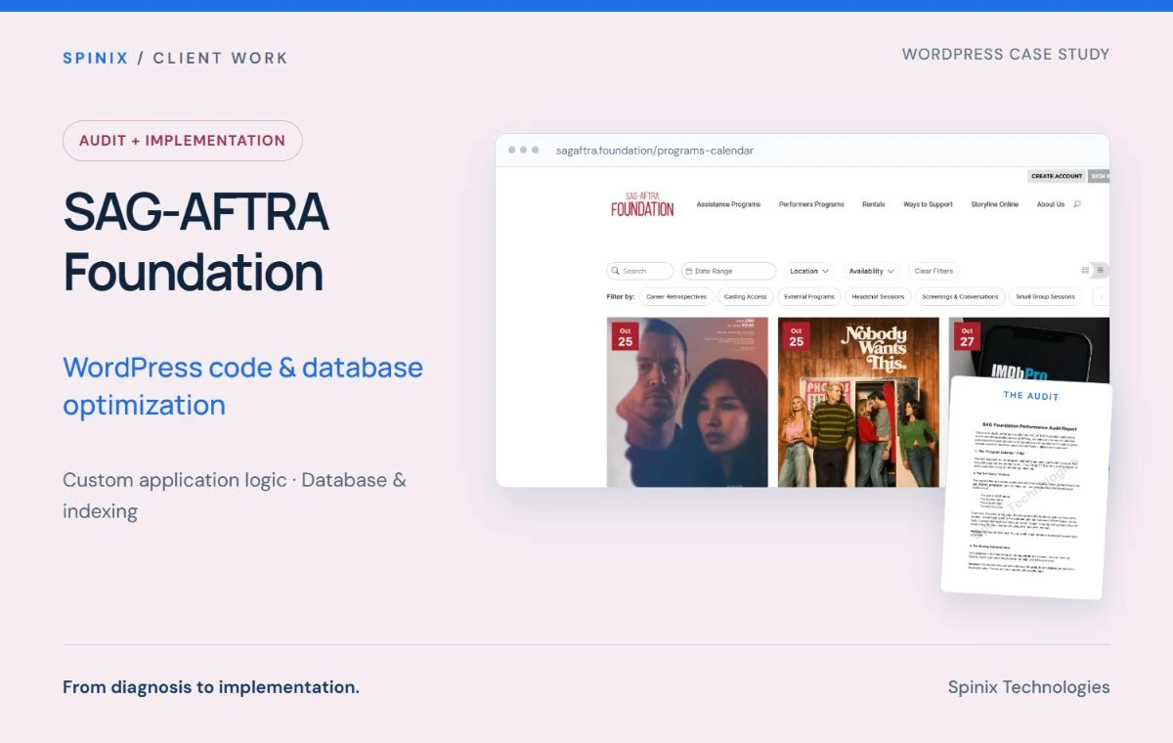This screenshot has width=1173, height=743.
Task: Click 'From diagnosis to implementation.' text
Action: tap(211, 687)
